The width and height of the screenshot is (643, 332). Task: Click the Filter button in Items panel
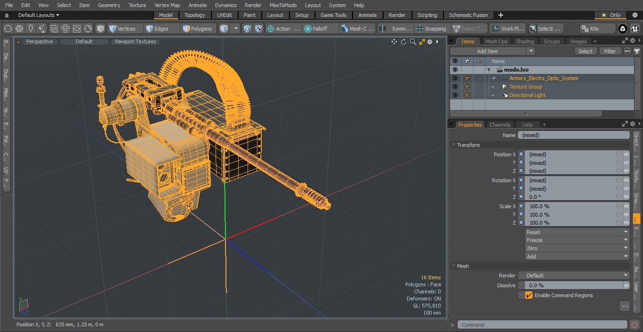coord(610,51)
